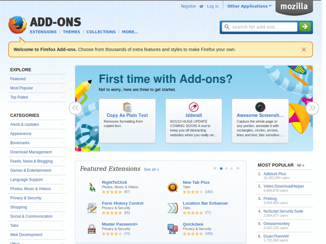Click the Log in link

point(213,6)
